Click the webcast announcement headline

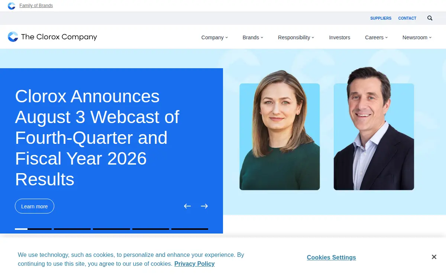click(97, 138)
